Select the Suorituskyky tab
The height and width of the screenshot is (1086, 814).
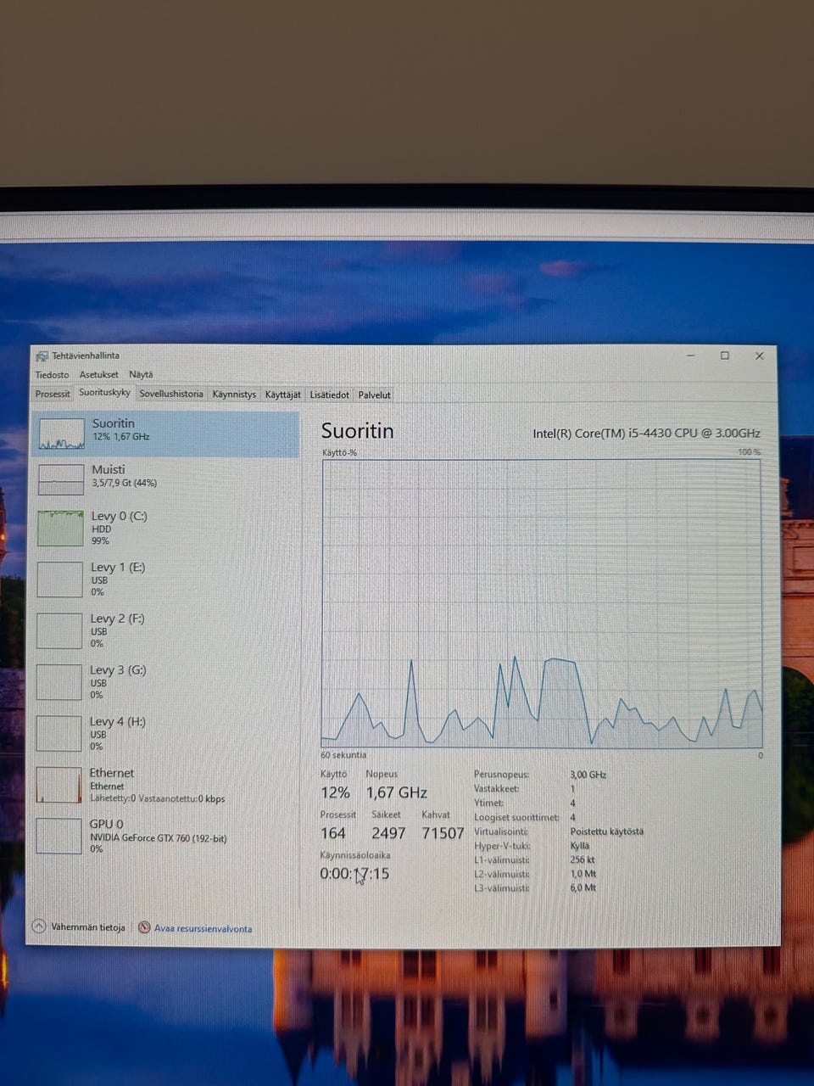click(104, 393)
